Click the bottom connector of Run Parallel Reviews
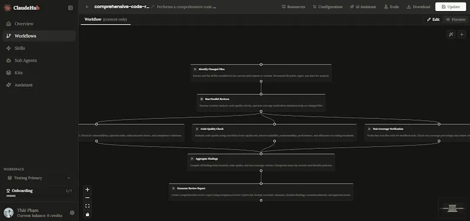 pyautogui.click(x=261, y=111)
